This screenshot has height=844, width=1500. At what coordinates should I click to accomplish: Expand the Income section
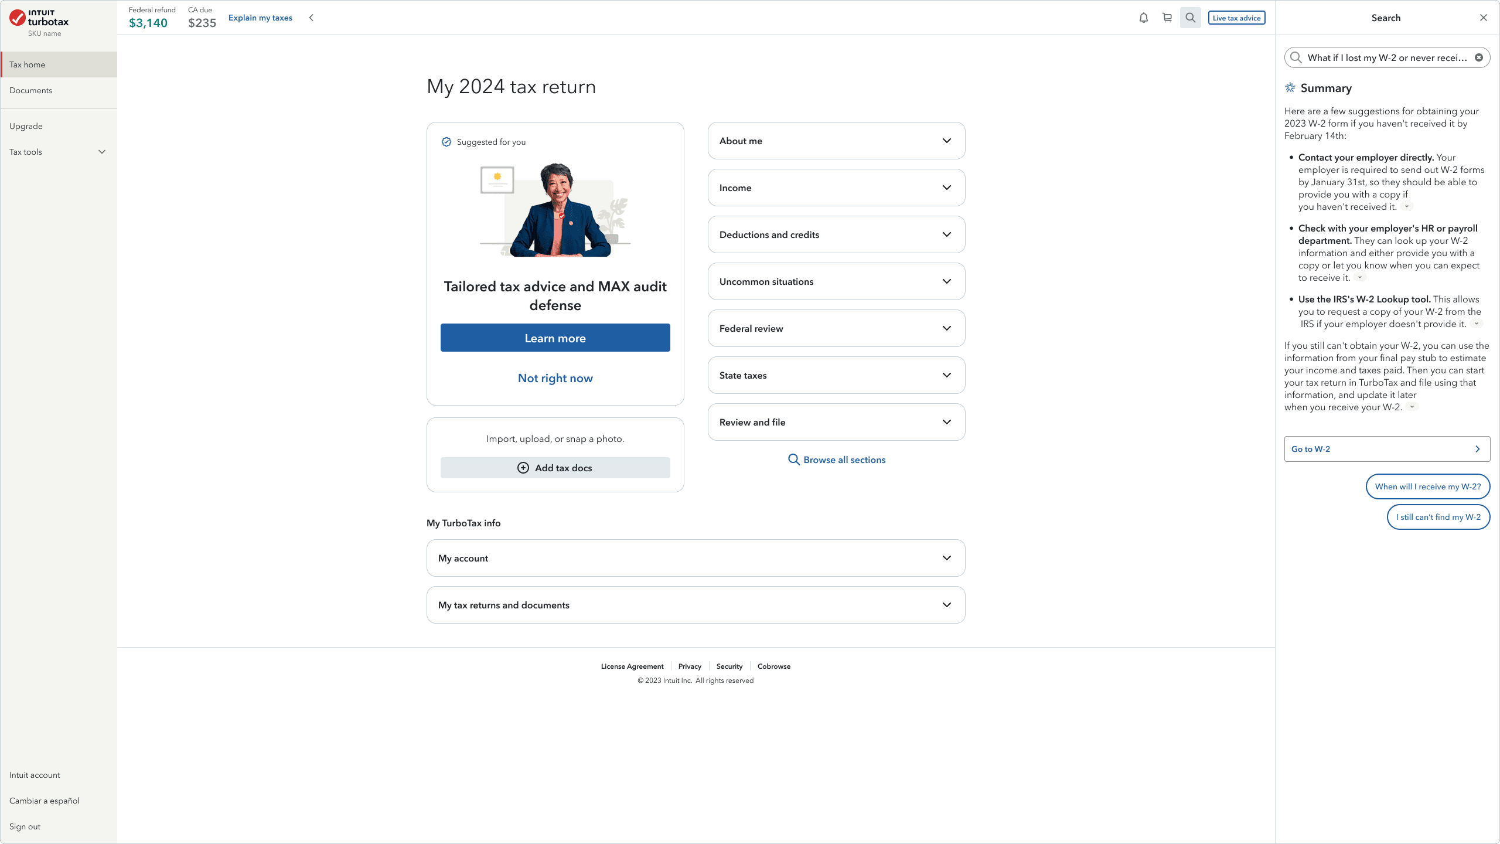[x=836, y=188]
